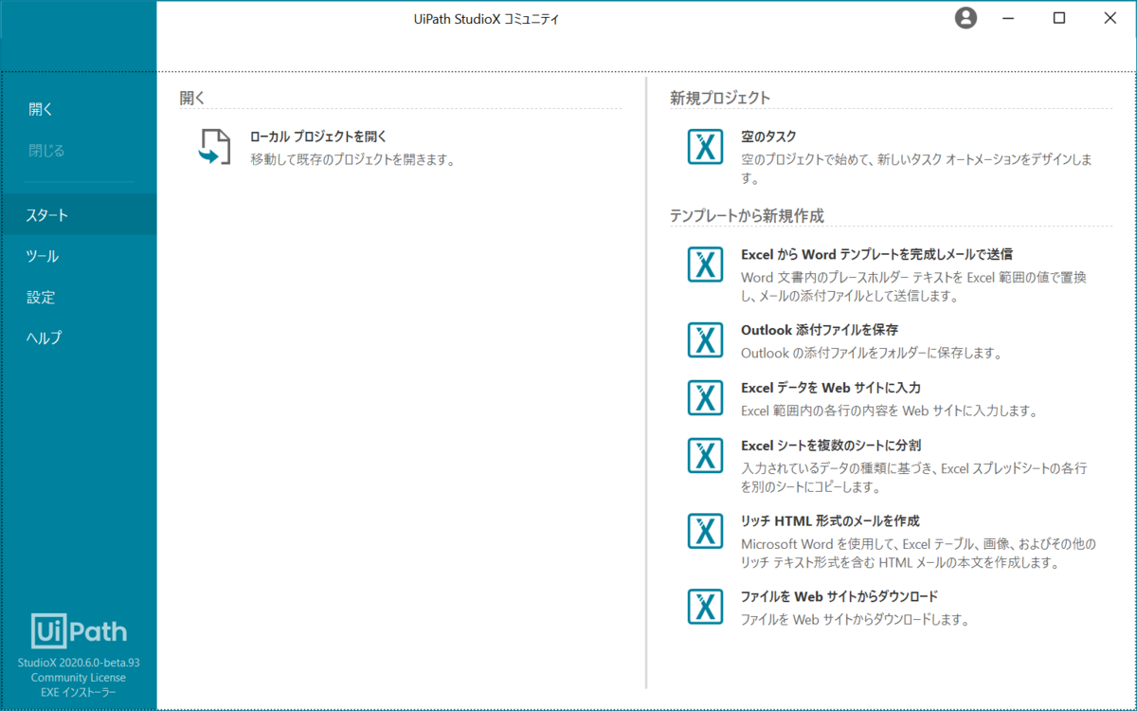Click the user account profile icon
Viewport: 1137px width, 711px height.
pyautogui.click(x=966, y=17)
